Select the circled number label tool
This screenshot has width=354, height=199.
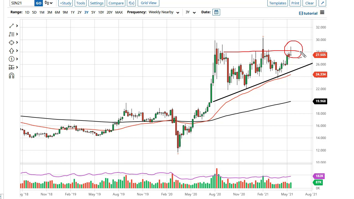coord(11,59)
